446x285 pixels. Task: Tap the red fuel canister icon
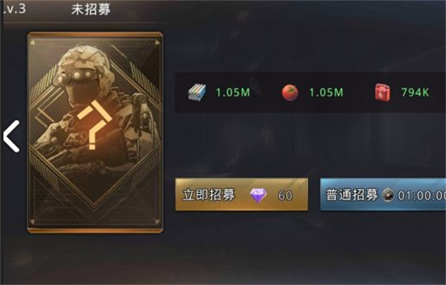point(382,92)
